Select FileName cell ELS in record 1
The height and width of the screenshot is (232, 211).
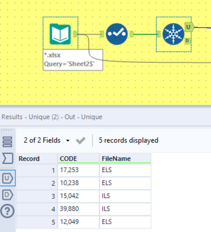point(125,170)
